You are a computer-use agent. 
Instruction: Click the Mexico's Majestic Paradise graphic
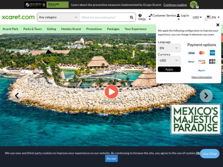pos(195,119)
